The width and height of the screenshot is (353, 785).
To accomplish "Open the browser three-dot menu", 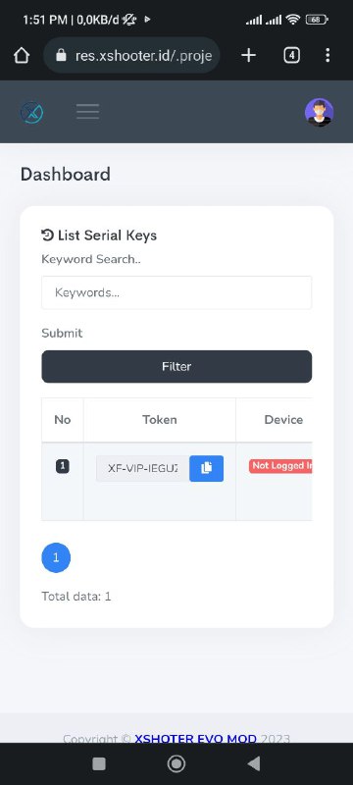I will pos(328,55).
